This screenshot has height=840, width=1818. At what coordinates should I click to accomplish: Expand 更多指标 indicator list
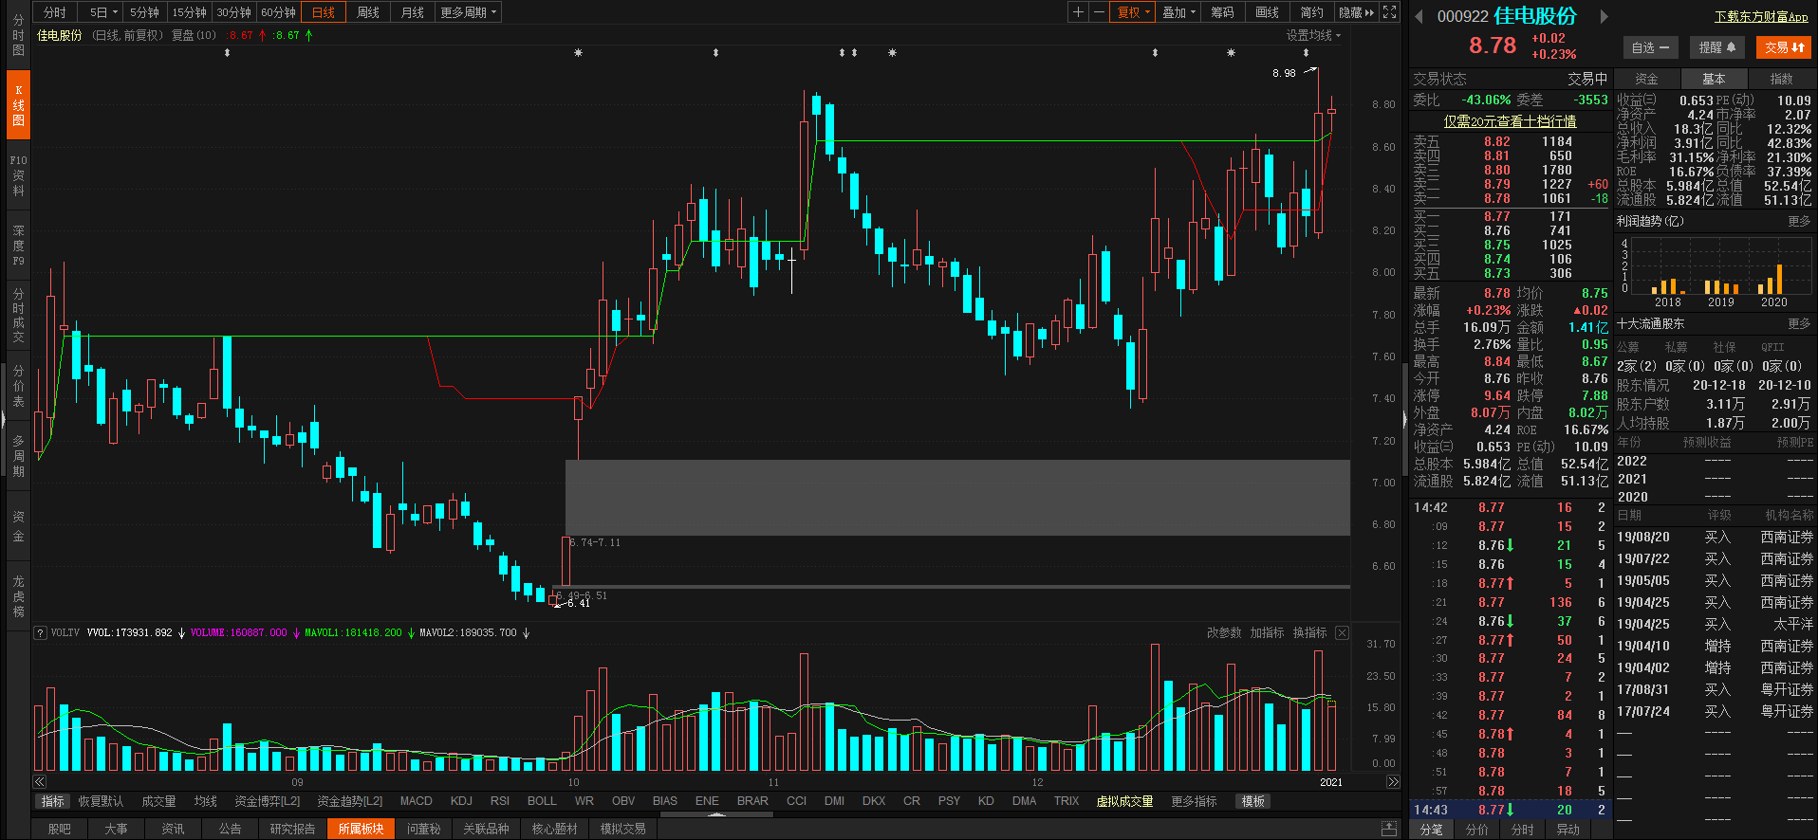click(x=1194, y=801)
